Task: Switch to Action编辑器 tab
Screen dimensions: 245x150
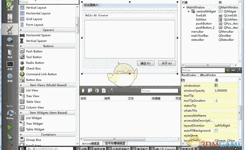Action: pos(91,143)
